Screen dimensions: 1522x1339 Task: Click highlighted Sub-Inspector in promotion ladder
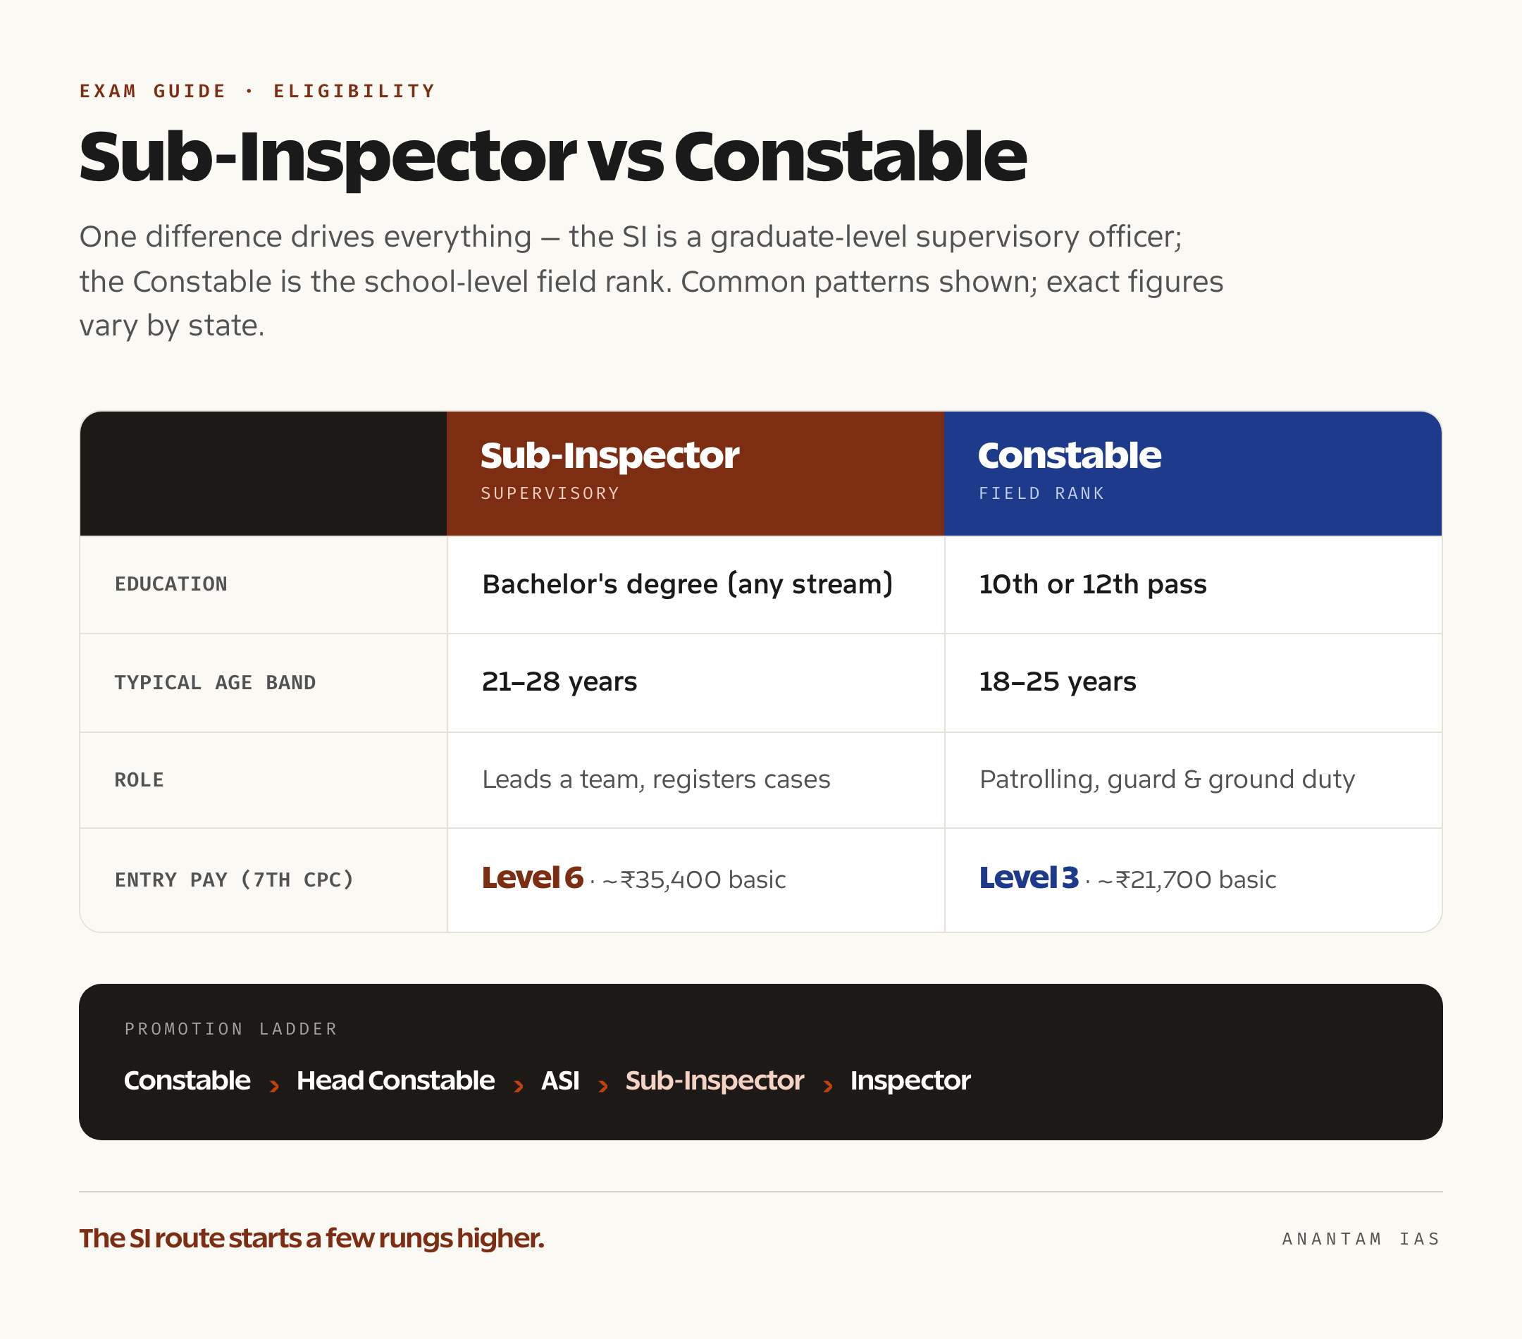714,1080
